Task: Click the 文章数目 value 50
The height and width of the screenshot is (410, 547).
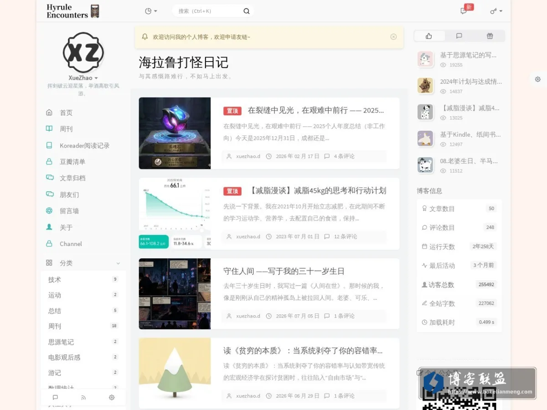Action: 491,209
